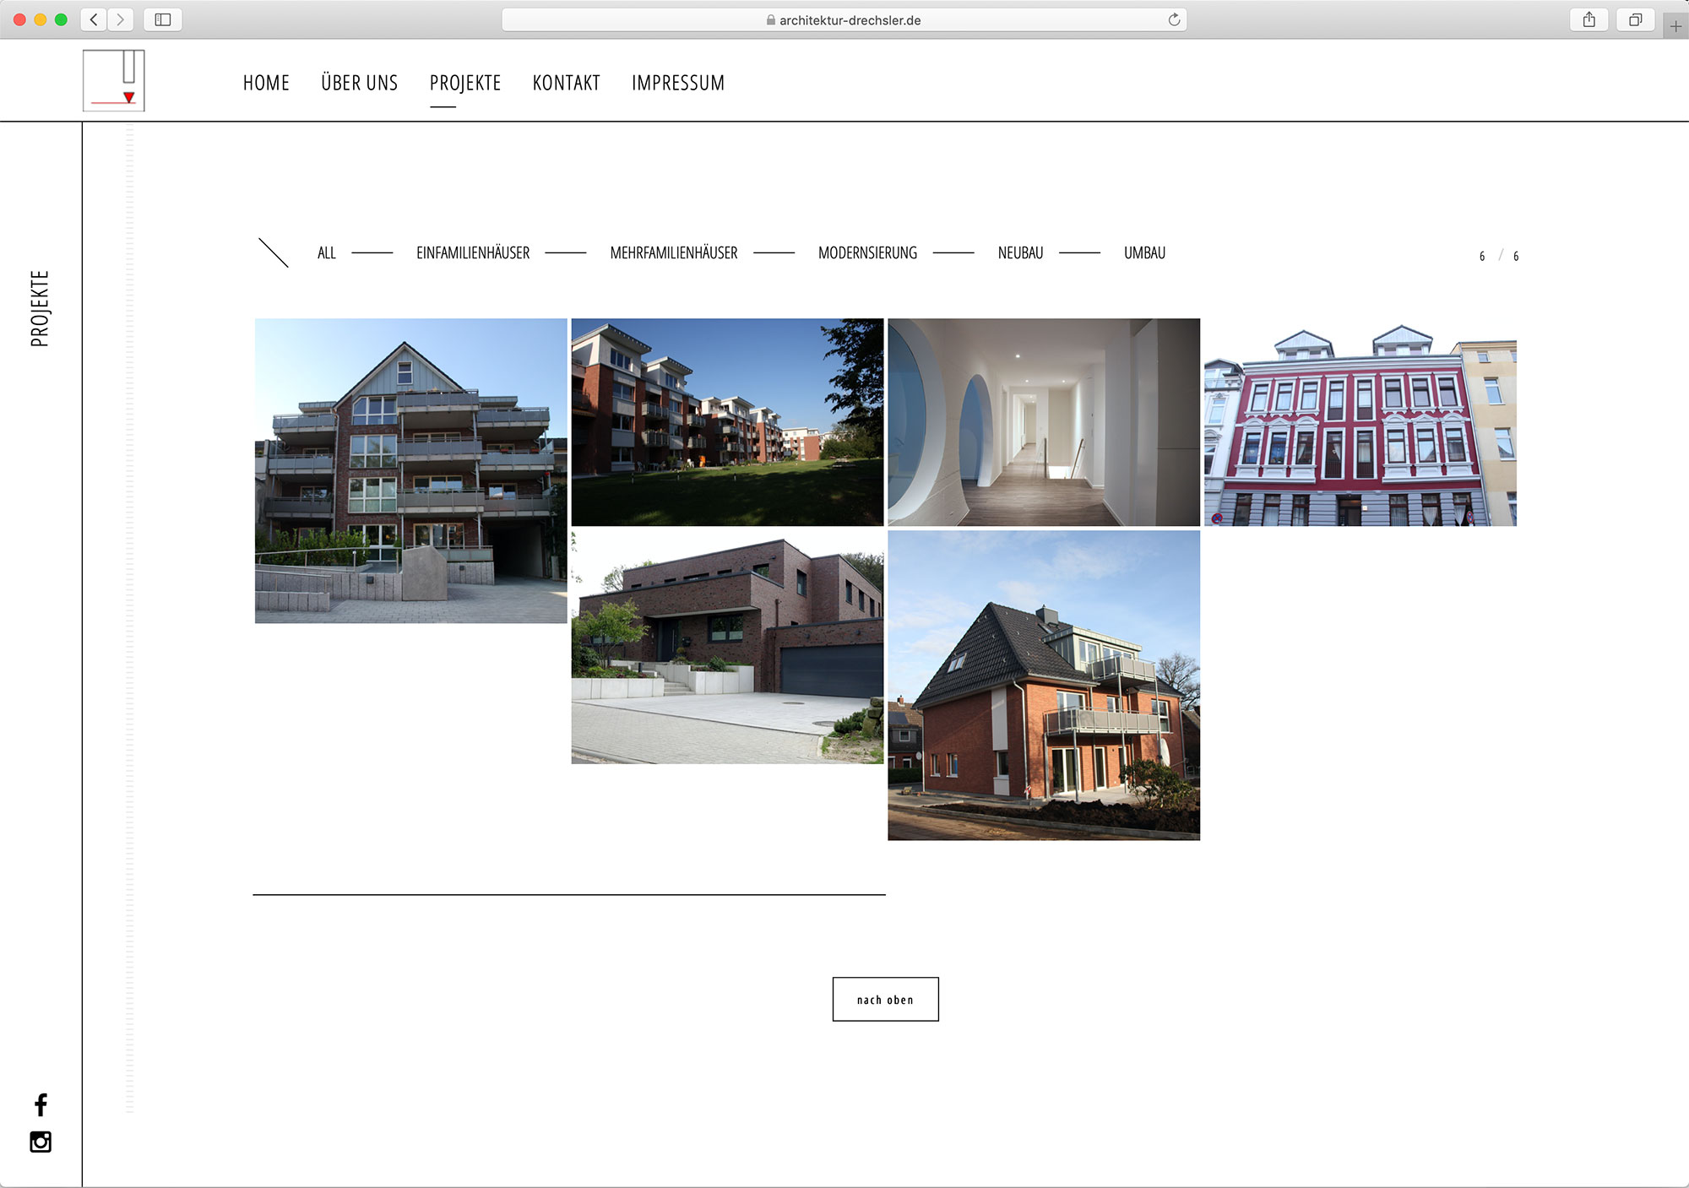Open the white interior hallway thumbnail
1689x1188 pixels.
tap(1044, 422)
